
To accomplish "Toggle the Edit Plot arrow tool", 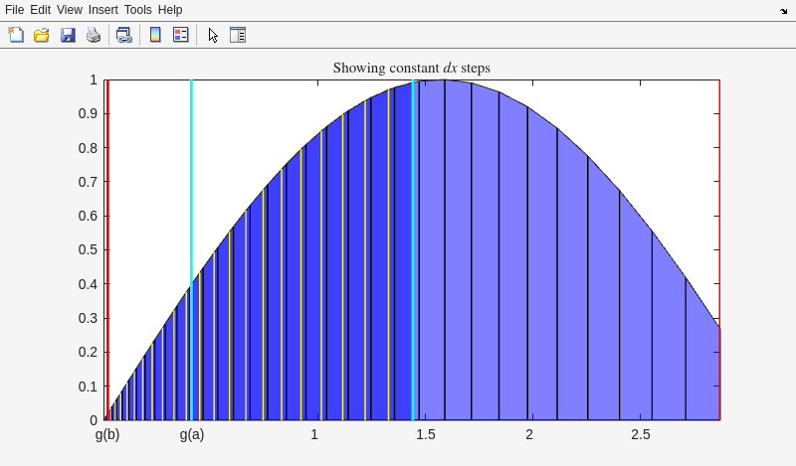I will coord(213,35).
